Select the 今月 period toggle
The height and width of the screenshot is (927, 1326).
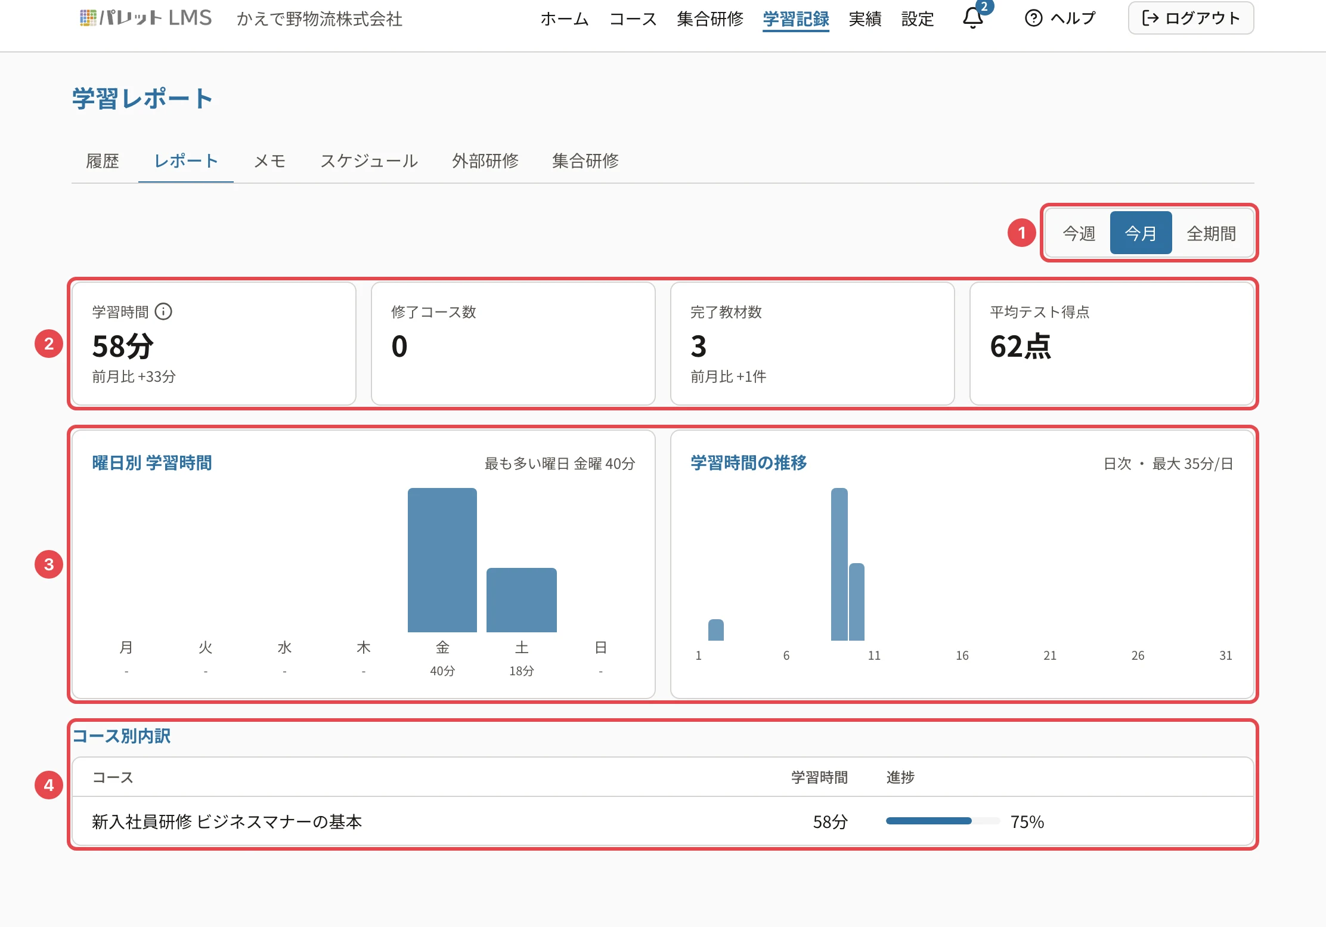click(1141, 233)
